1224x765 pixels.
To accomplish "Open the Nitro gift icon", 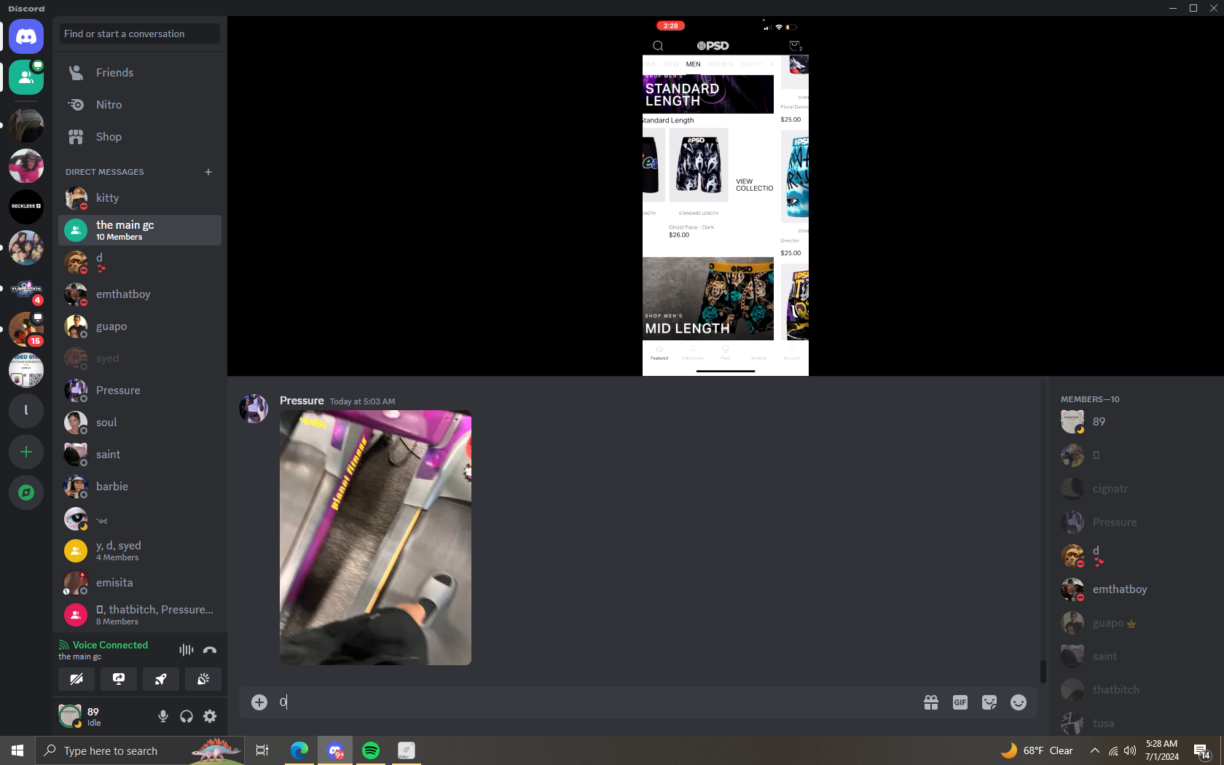I will [931, 702].
